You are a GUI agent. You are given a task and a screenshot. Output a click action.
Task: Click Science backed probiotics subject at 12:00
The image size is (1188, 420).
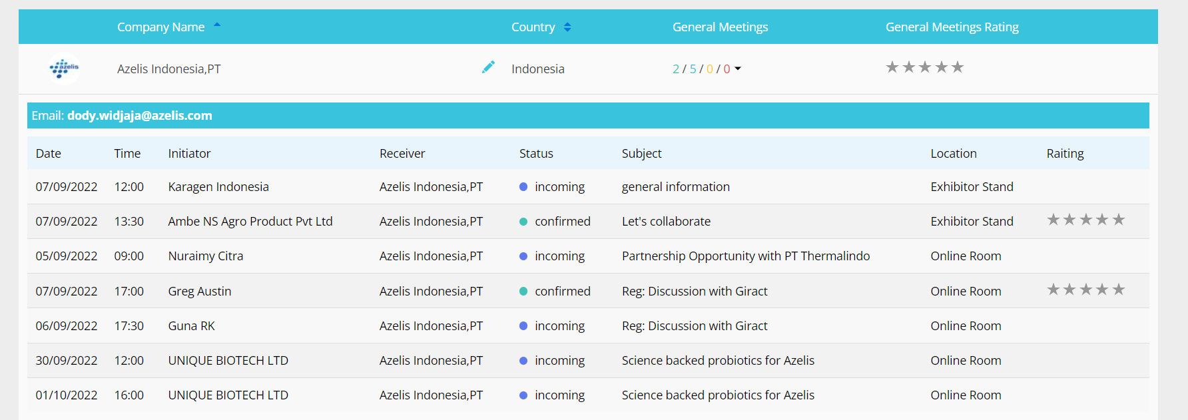[719, 361]
